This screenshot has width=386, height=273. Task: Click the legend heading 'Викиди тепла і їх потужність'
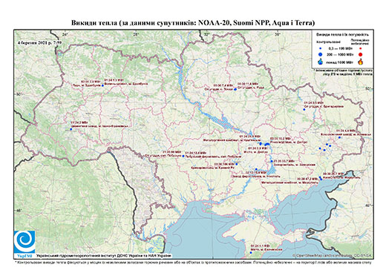point(342,35)
